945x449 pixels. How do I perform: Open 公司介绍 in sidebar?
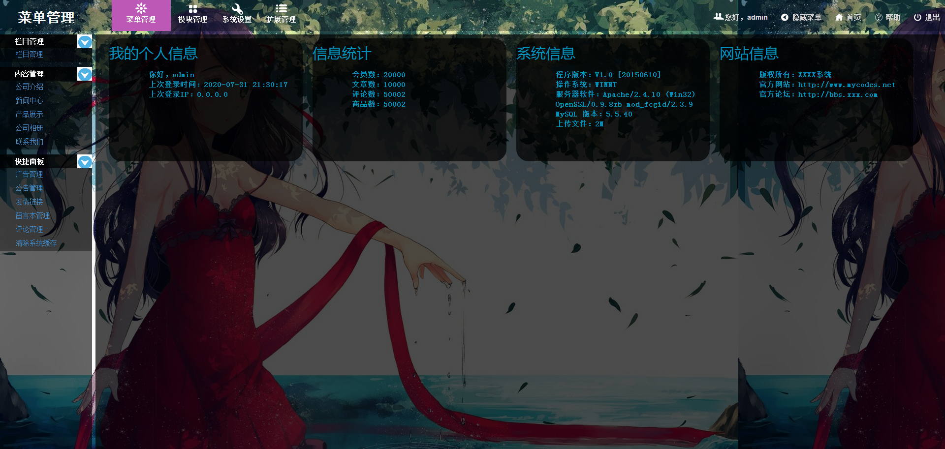29,87
